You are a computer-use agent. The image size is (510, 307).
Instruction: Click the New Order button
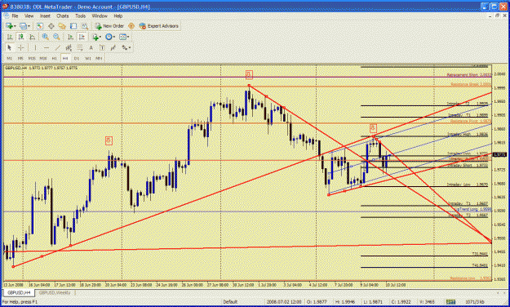tap(109, 26)
